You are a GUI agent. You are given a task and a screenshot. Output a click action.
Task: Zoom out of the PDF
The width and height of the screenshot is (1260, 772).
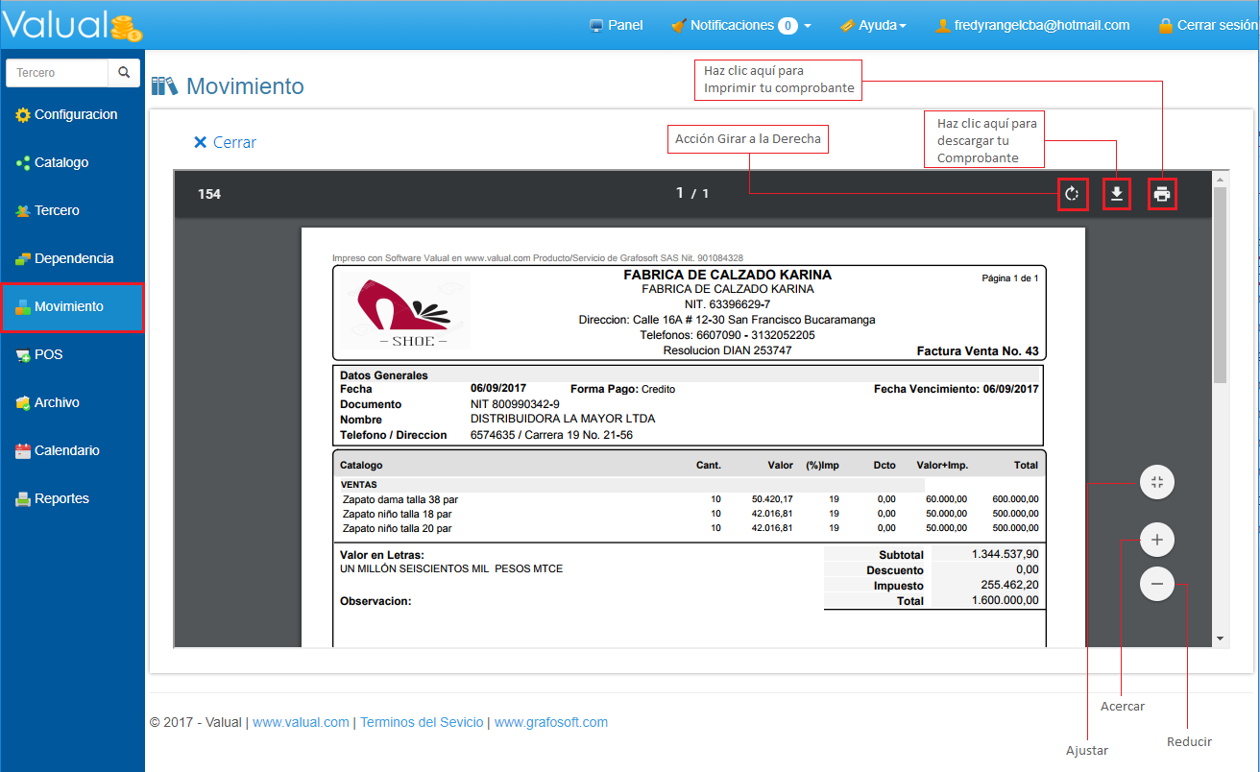1157,584
